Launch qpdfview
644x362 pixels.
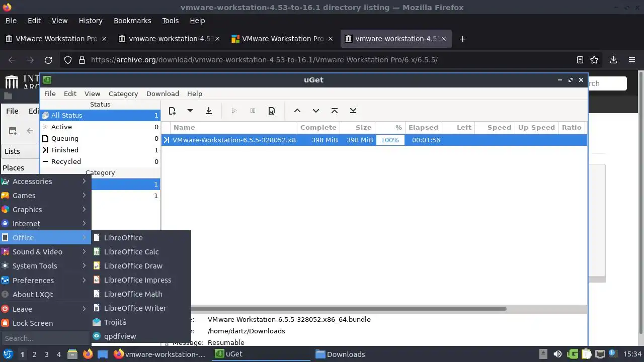(141, 336)
